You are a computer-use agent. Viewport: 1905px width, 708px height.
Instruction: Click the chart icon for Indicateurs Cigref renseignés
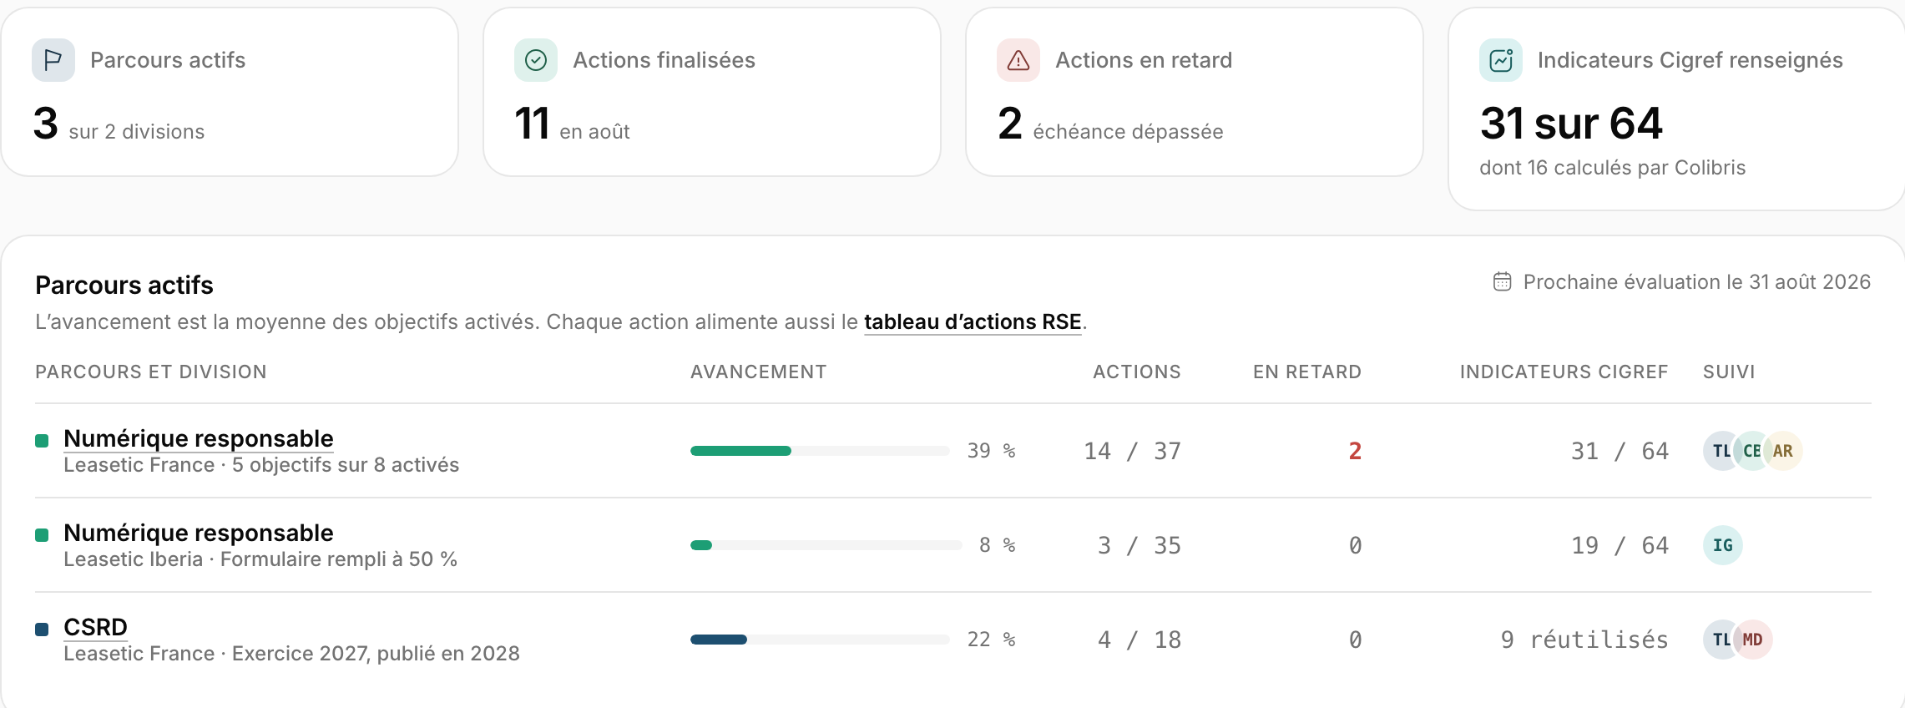click(x=1501, y=60)
